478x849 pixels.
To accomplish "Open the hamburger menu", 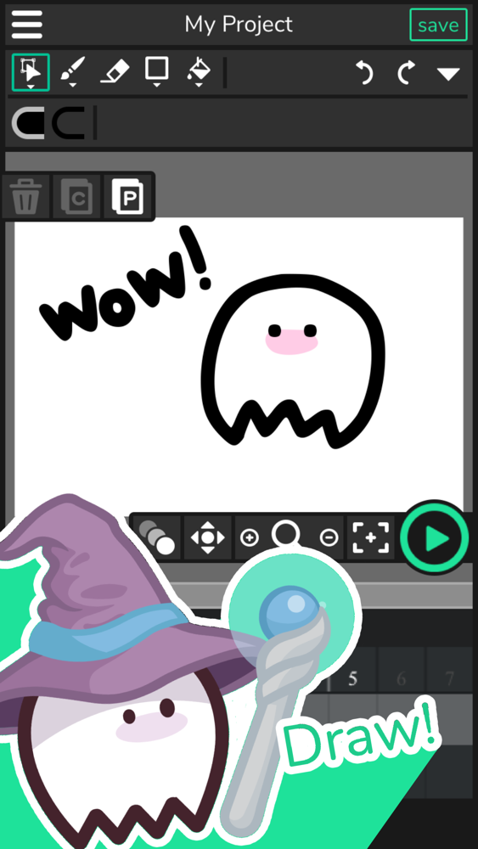I will point(26,25).
